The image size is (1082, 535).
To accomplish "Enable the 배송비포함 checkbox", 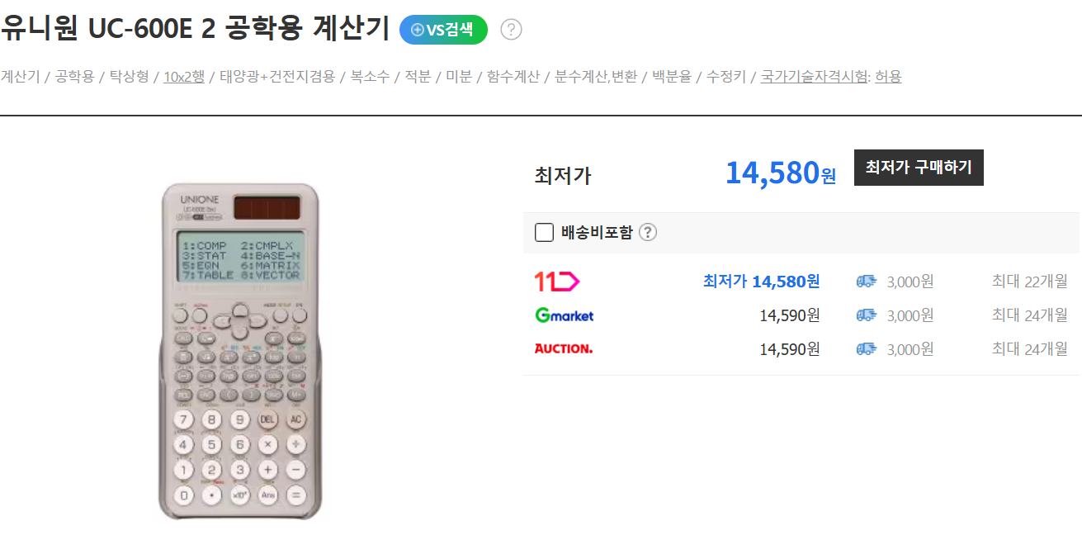I will (544, 232).
